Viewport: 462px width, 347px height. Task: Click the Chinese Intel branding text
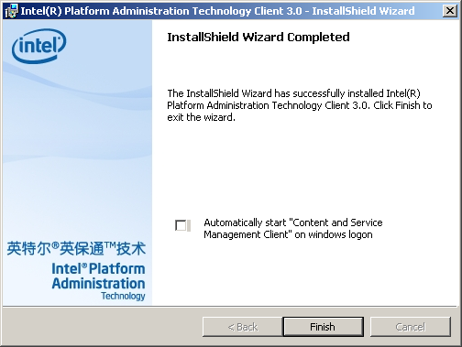[76, 248]
